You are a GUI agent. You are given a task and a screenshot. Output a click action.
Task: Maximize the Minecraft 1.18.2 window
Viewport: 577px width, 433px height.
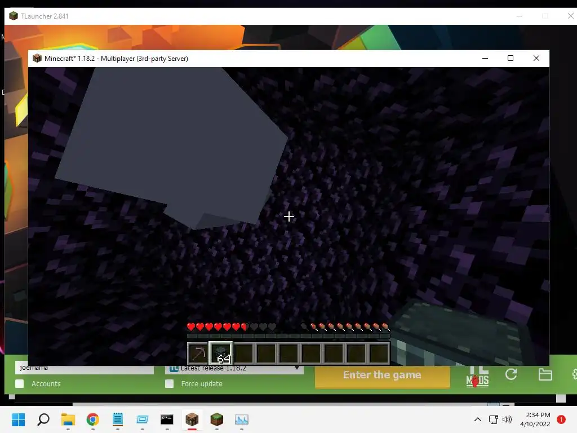tap(511, 58)
